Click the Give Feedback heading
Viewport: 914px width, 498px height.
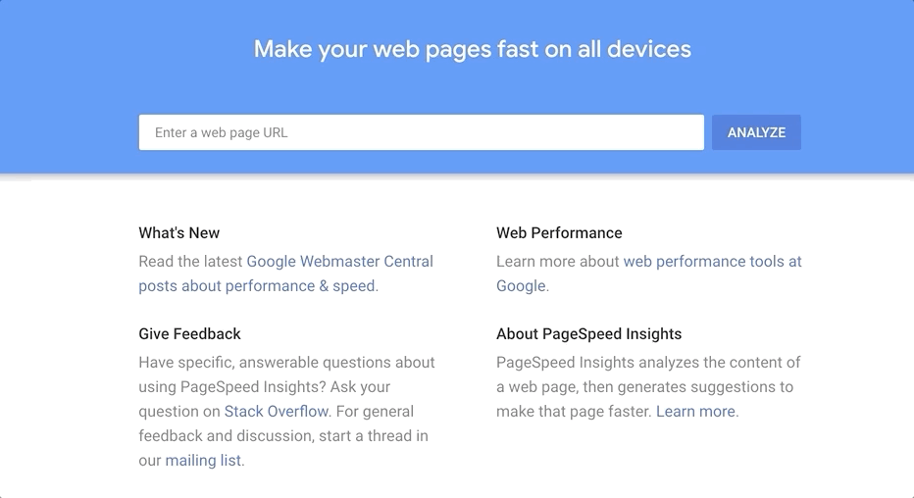189,334
